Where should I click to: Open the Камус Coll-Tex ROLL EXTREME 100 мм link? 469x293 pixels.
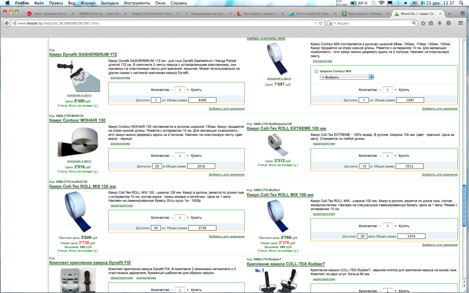[286, 129]
